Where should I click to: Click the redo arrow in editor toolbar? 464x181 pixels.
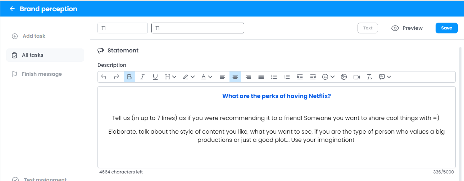(x=117, y=77)
